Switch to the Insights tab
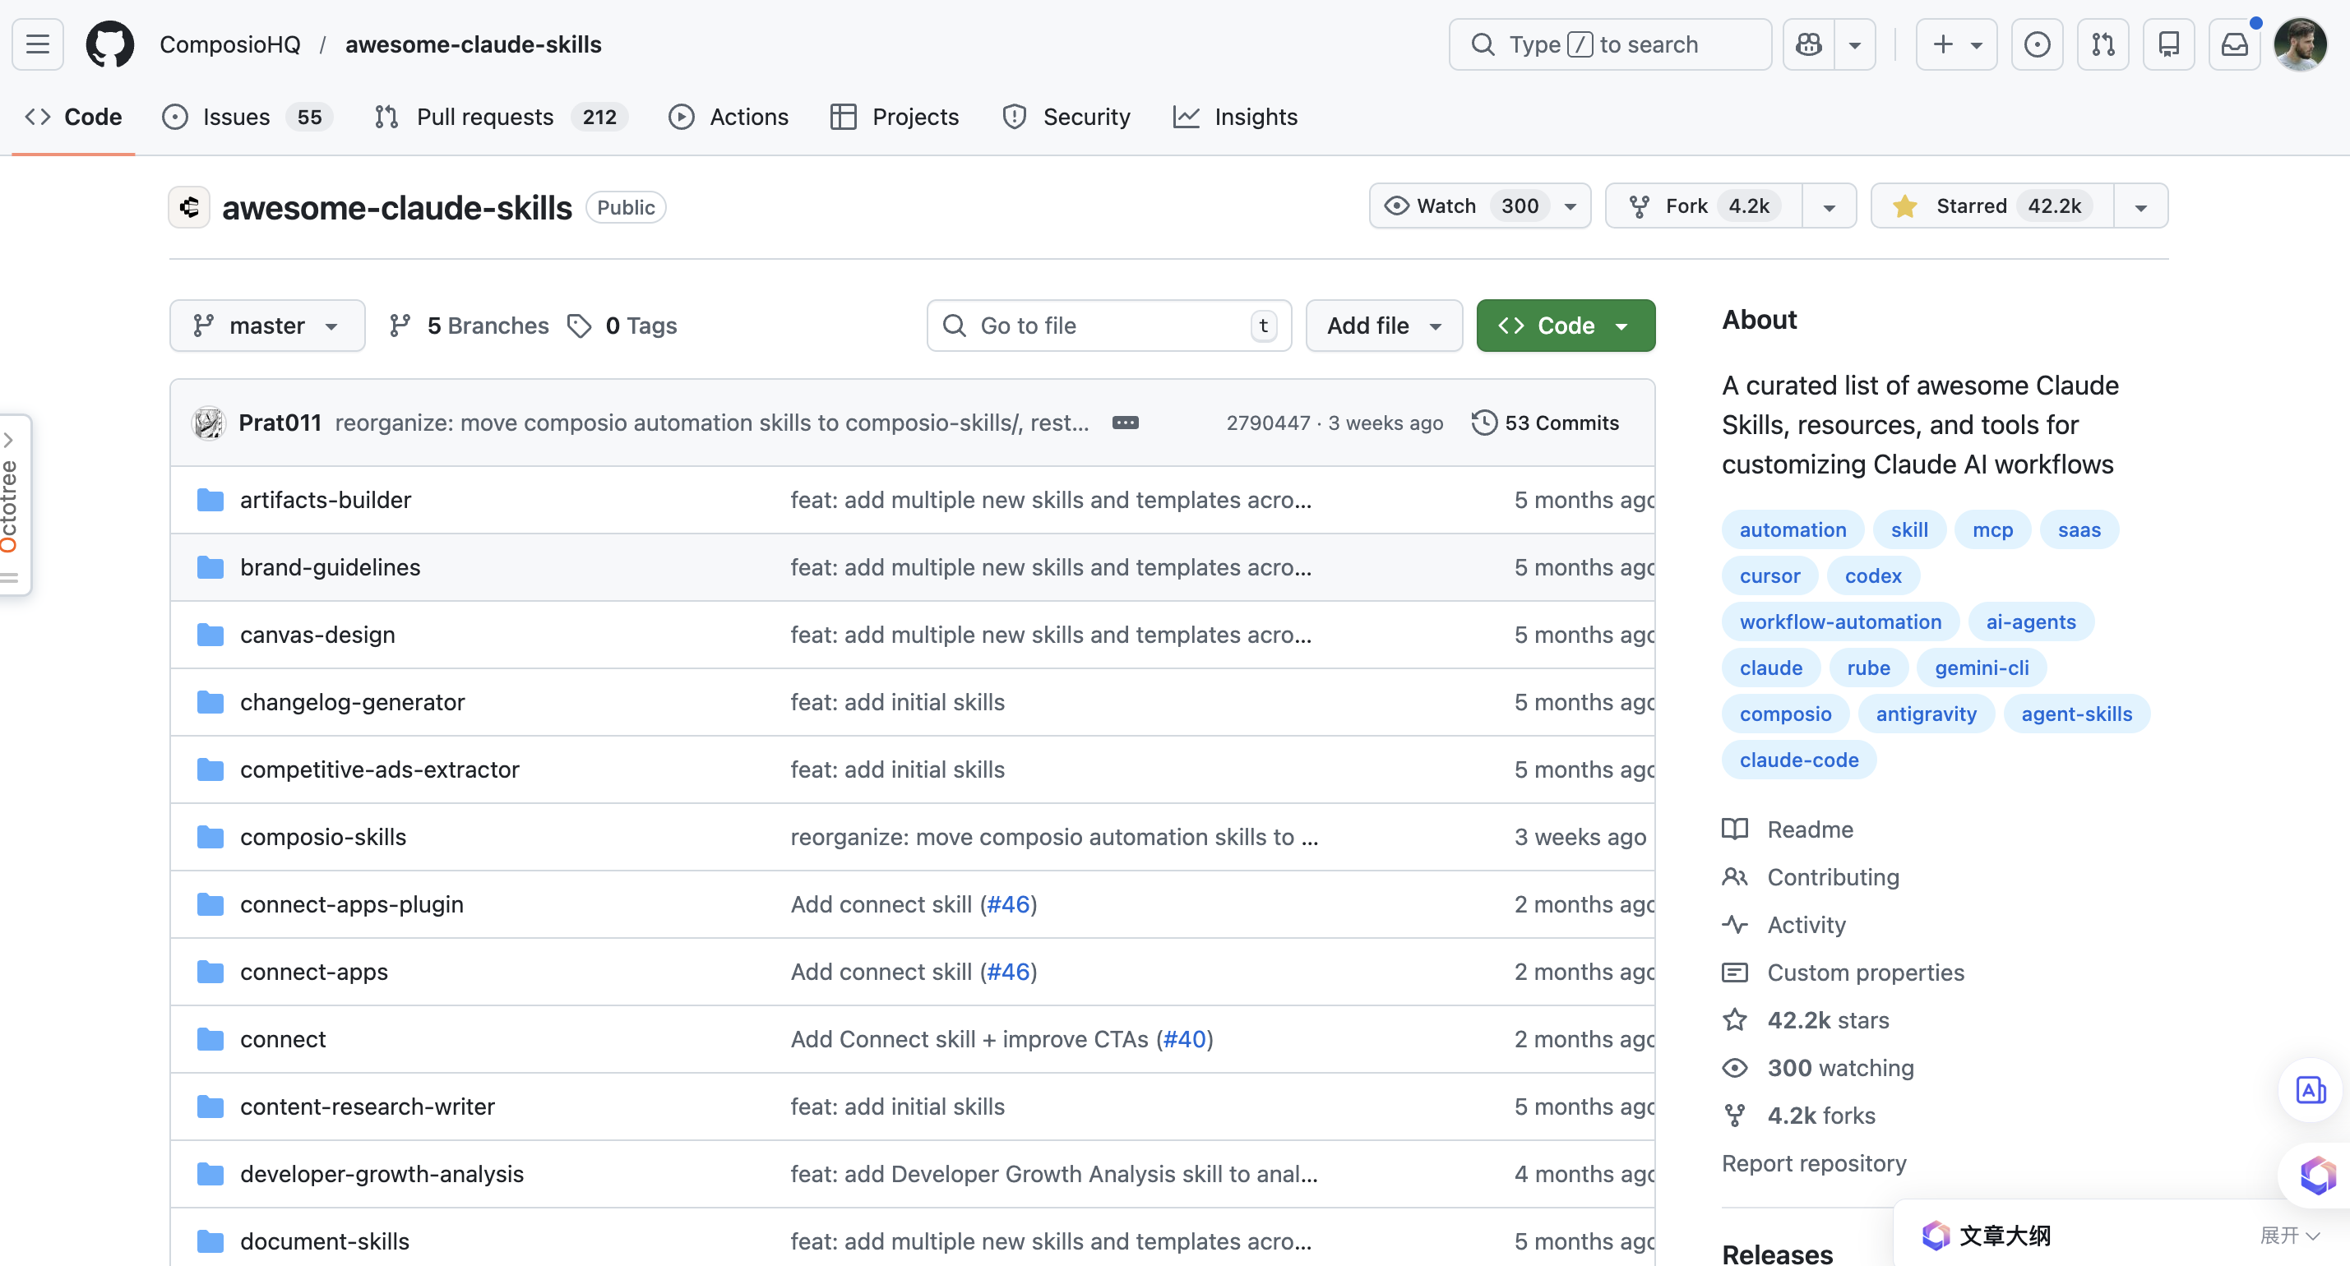 1236,117
